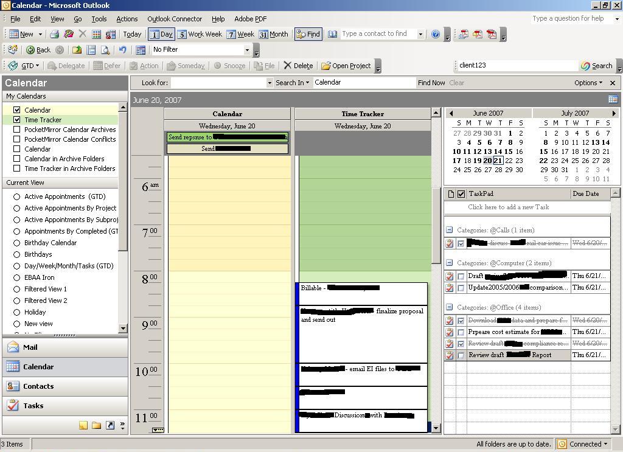Open the File menu
Image resolution: width=623 pixels, height=452 pixels.
coord(15,19)
